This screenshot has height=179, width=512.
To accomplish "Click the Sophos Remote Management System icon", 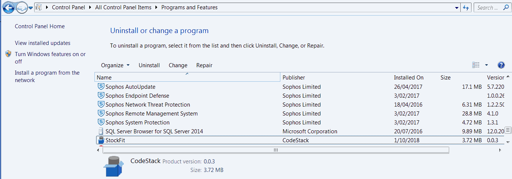I will [x=101, y=113].
